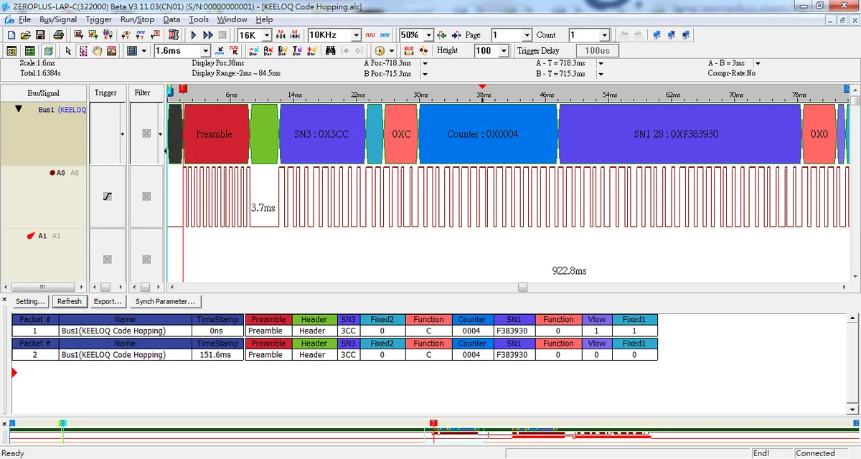
Task: Open the 10KHz sampling rate dropdown
Action: click(x=355, y=35)
